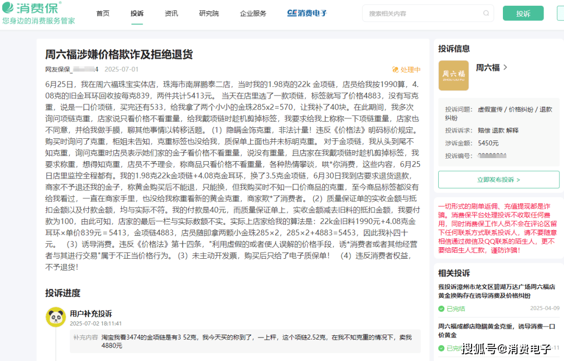Click the search magnifier icon
This screenshot has width=564, height=361.
(x=486, y=13)
